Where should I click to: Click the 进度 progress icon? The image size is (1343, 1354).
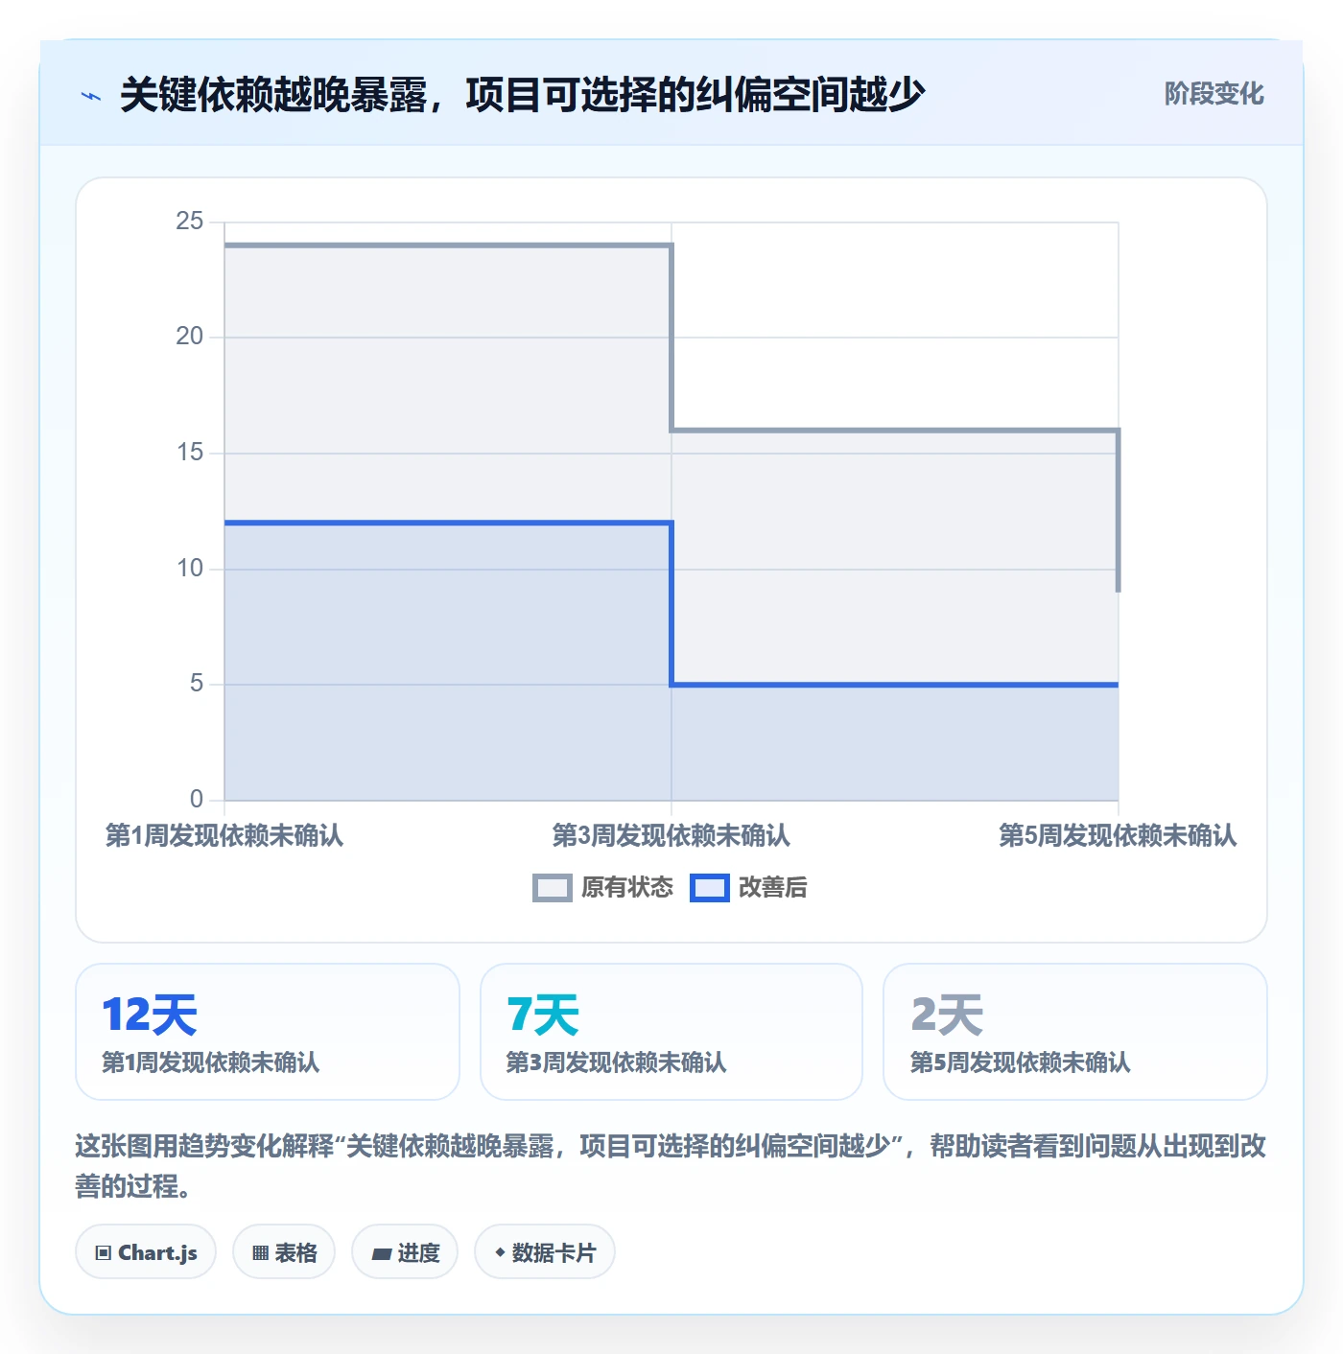(382, 1253)
